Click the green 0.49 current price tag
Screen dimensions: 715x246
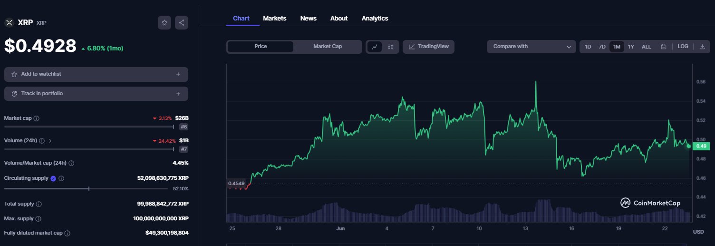coord(702,147)
